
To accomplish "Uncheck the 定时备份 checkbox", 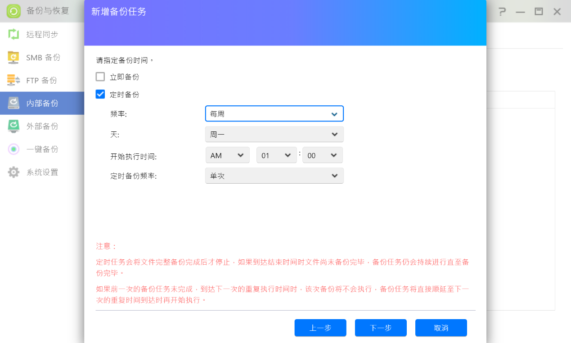I will pos(100,94).
